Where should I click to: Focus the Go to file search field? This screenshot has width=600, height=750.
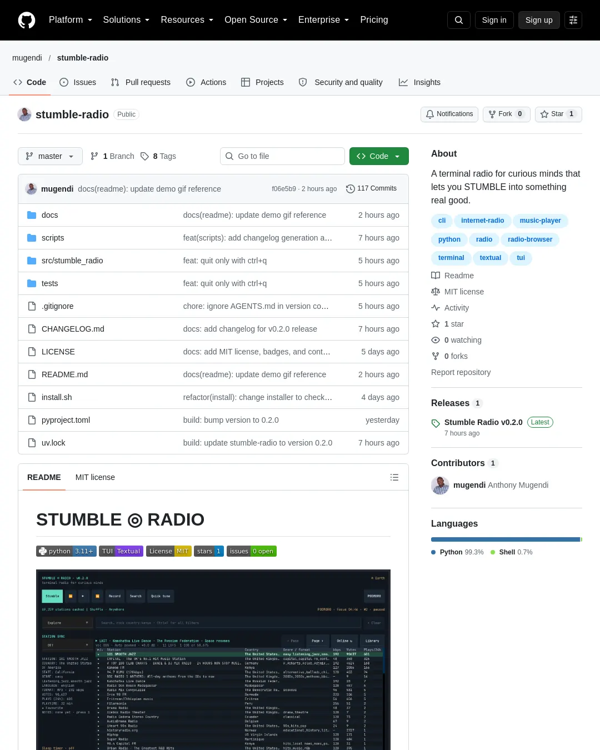(283, 156)
